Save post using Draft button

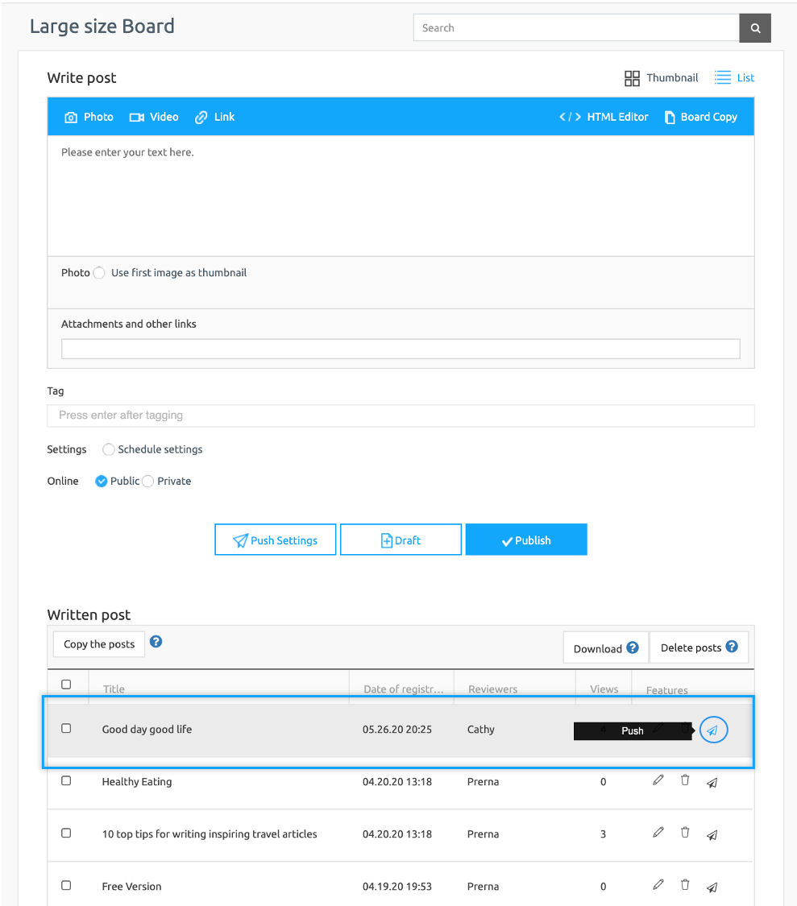tap(401, 540)
